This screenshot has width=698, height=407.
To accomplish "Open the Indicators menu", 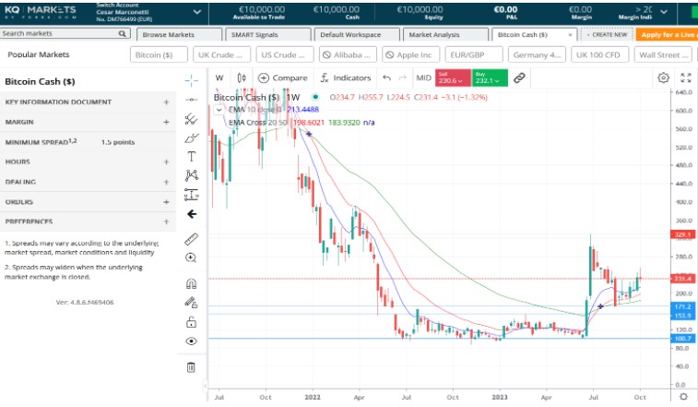I will (x=346, y=78).
